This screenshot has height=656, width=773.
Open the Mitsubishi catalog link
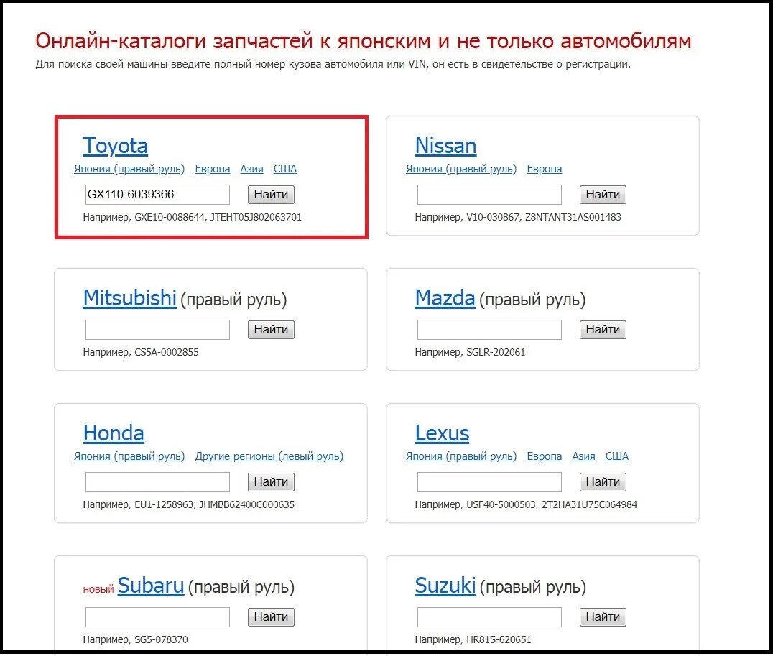click(x=129, y=298)
